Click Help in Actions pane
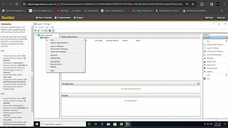The image size is (228, 128). (208, 79)
